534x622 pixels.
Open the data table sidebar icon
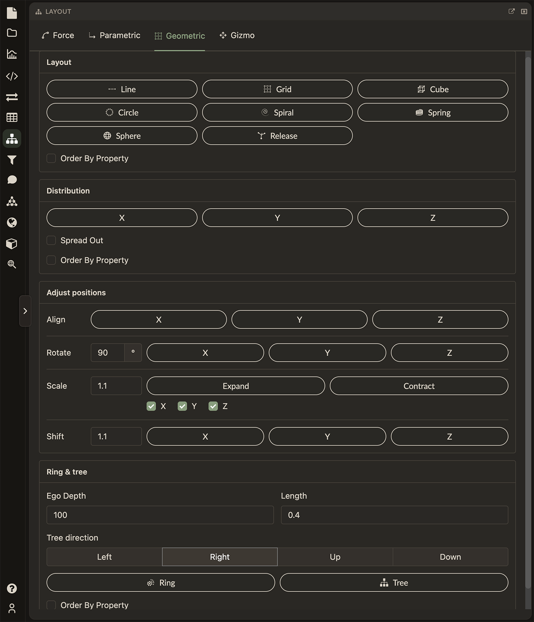pos(12,117)
